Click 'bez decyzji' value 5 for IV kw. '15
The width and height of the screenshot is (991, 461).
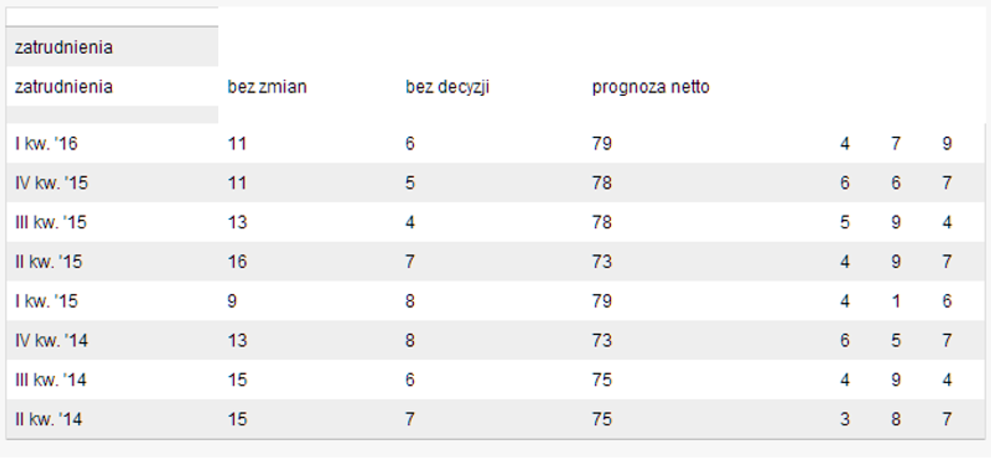[410, 183]
